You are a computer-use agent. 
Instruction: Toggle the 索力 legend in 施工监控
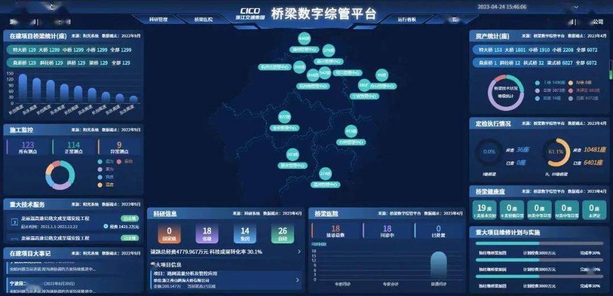[105, 169]
